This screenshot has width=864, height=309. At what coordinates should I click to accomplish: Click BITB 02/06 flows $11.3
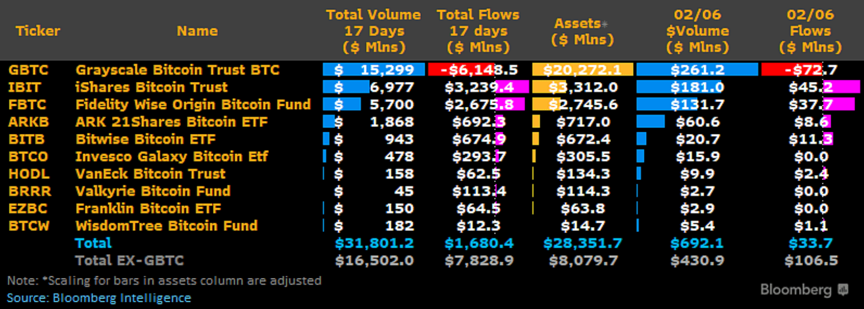pyautogui.click(x=810, y=139)
